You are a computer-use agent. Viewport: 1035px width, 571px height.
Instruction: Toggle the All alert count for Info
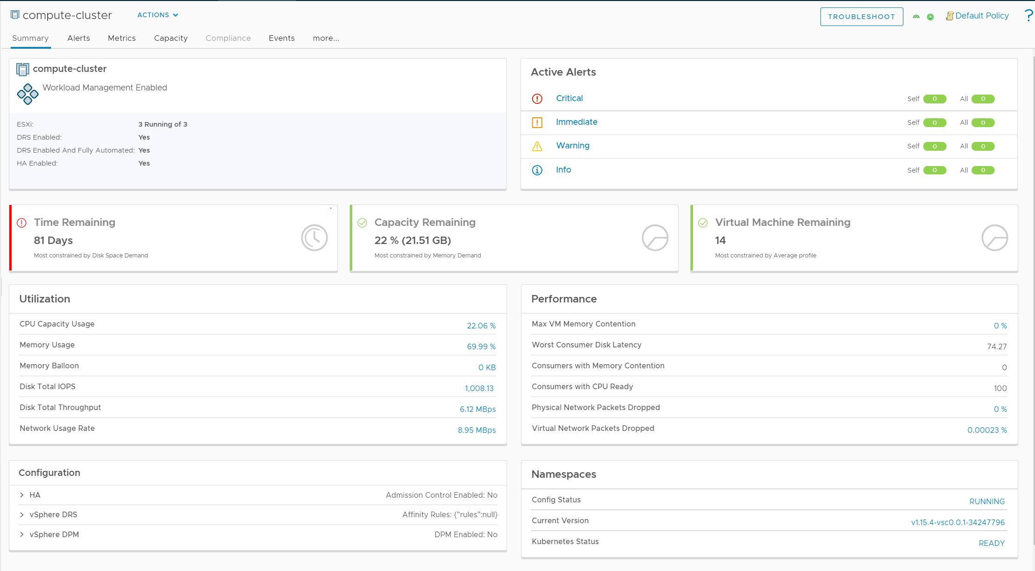tap(984, 170)
